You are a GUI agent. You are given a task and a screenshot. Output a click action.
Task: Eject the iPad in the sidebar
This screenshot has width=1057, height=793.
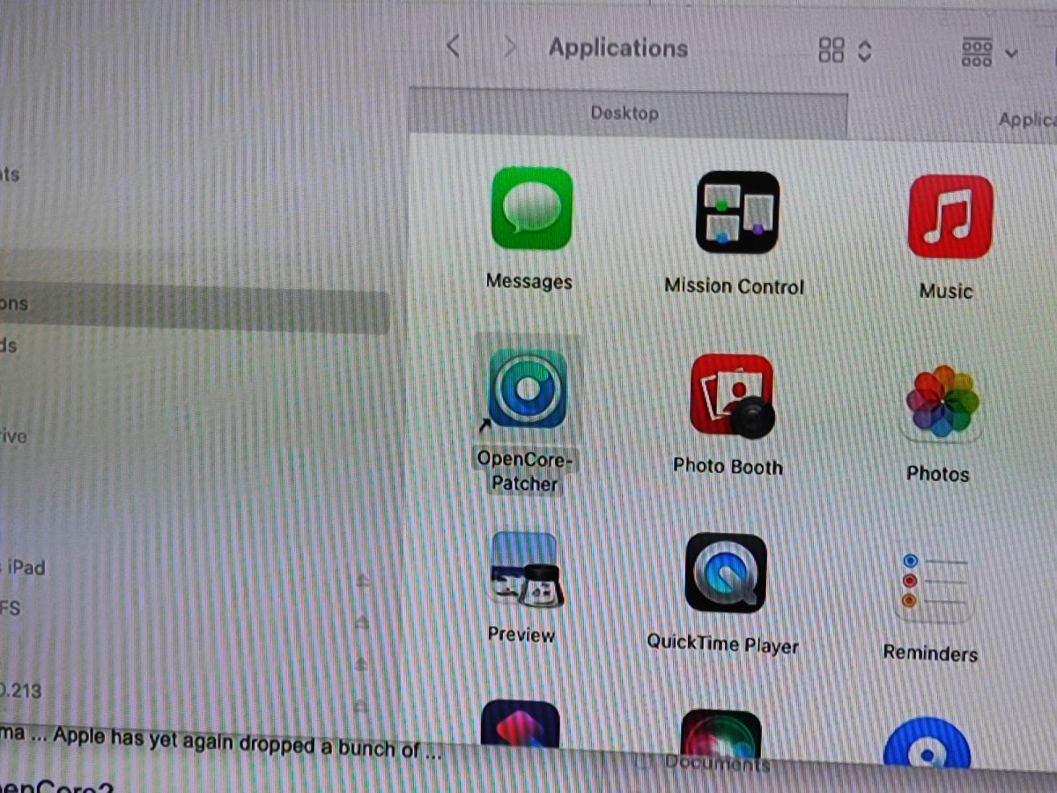point(363,580)
